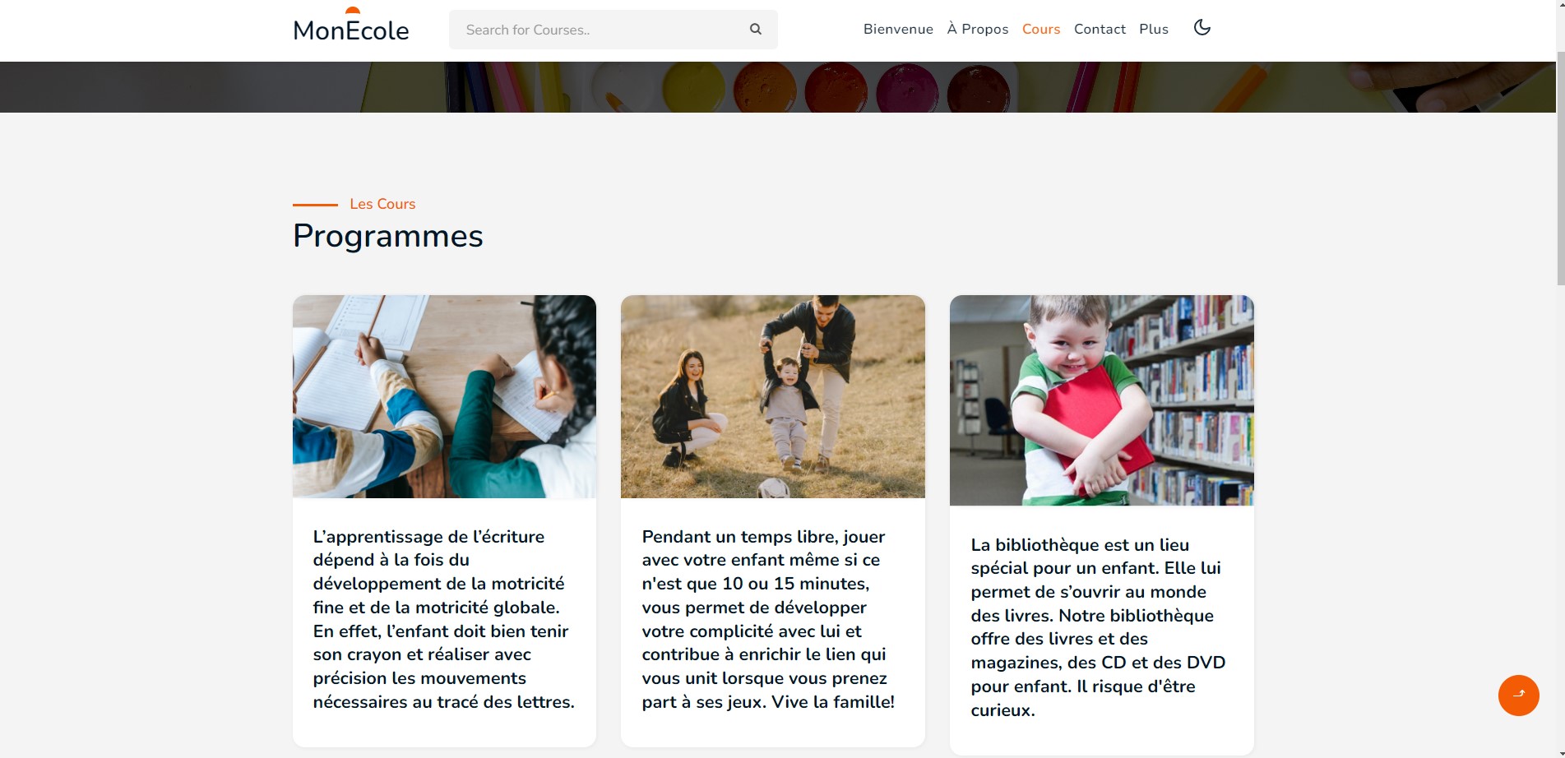Open the family playing outdoors image
This screenshot has width=1565, height=758.
point(773,396)
